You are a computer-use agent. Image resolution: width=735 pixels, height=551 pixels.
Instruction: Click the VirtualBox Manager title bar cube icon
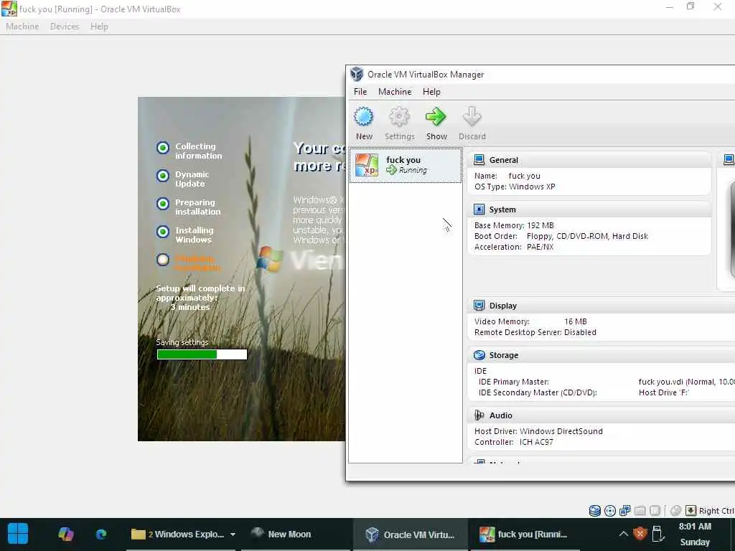pyautogui.click(x=357, y=74)
